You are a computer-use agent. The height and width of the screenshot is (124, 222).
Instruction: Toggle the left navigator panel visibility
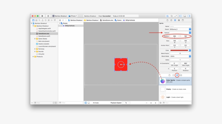pos(181,16)
